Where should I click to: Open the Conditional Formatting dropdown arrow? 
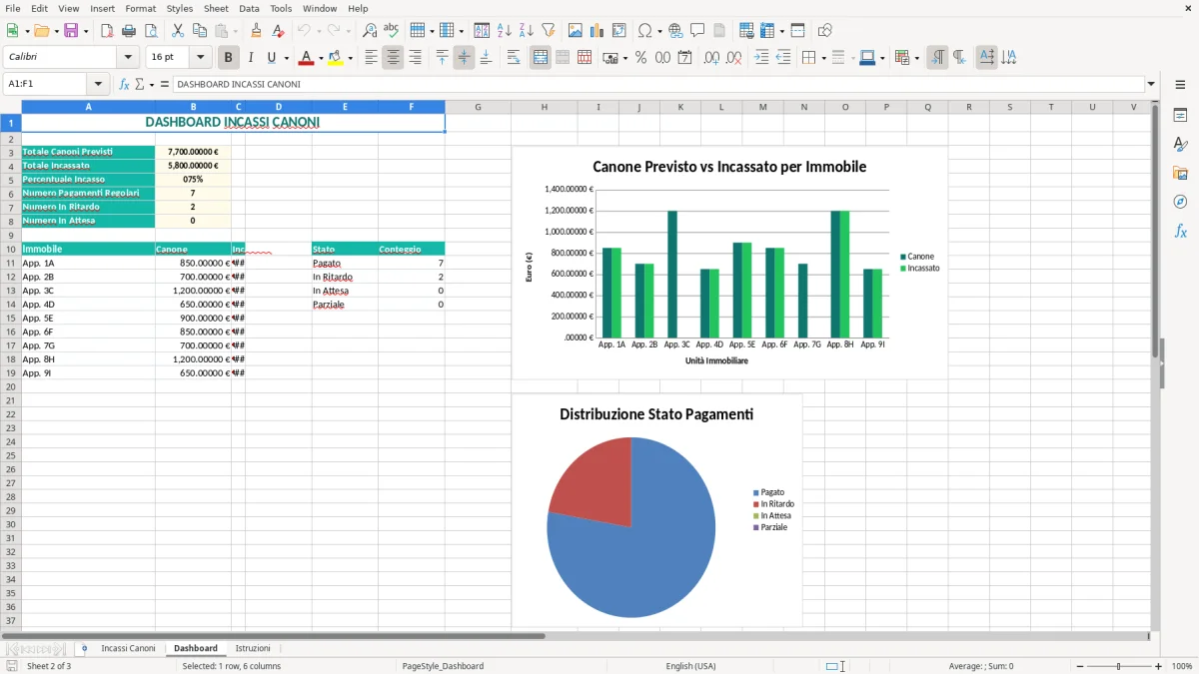click(x=916, y=58)
